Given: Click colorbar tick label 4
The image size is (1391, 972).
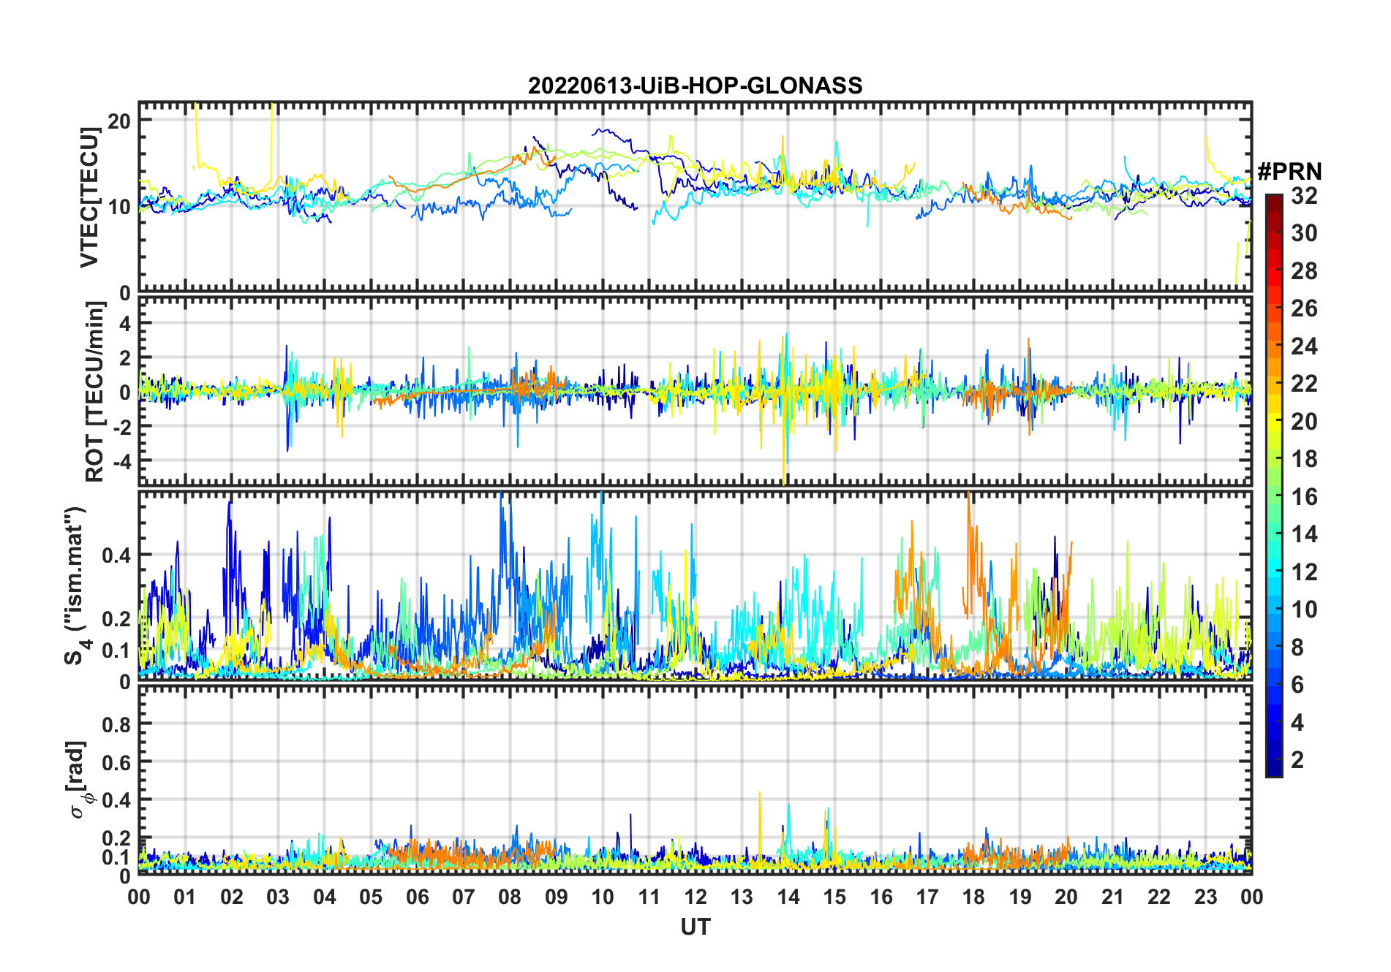Looking at the screenshot, I should pos(1298,723).
